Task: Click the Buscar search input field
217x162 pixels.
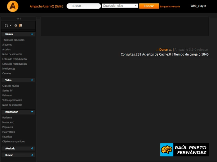Action: [x=84, y=6]
